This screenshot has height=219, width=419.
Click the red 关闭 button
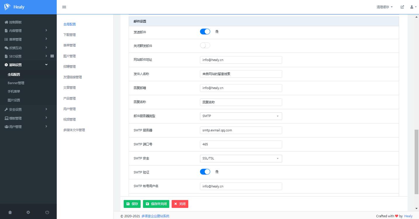tap(180, 204)
